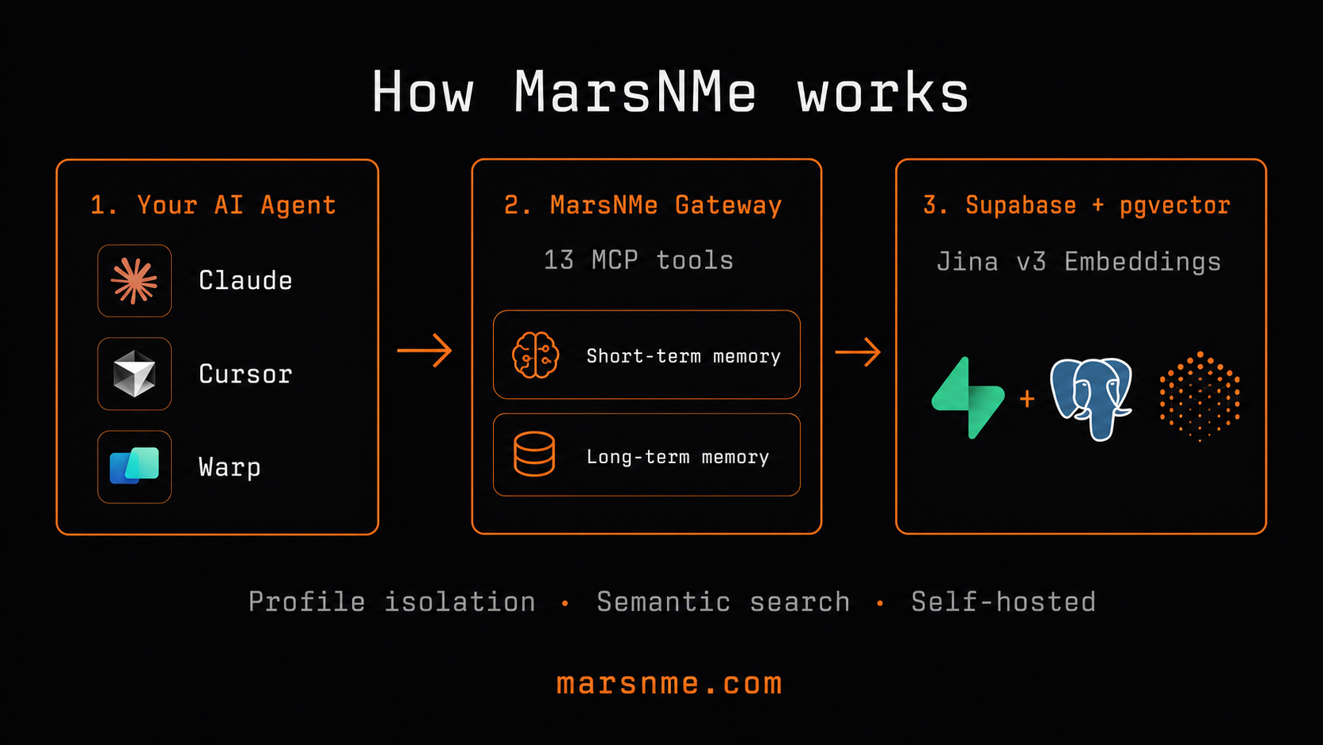Click the database cylinder icon
Viewport: 1323px width, 745px height.
tap(534, 454)
